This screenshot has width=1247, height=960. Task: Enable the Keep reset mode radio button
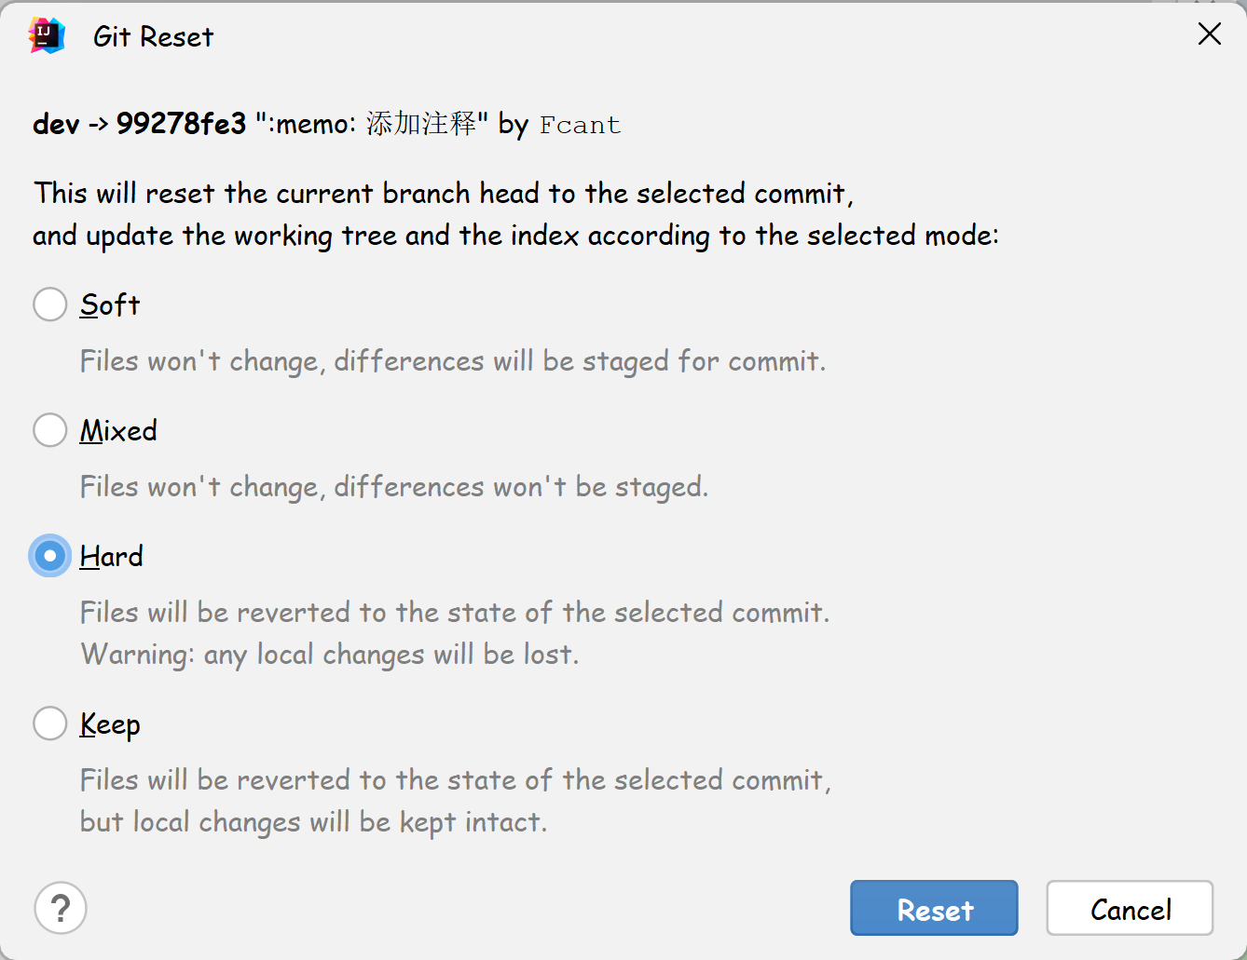(50, 723)
